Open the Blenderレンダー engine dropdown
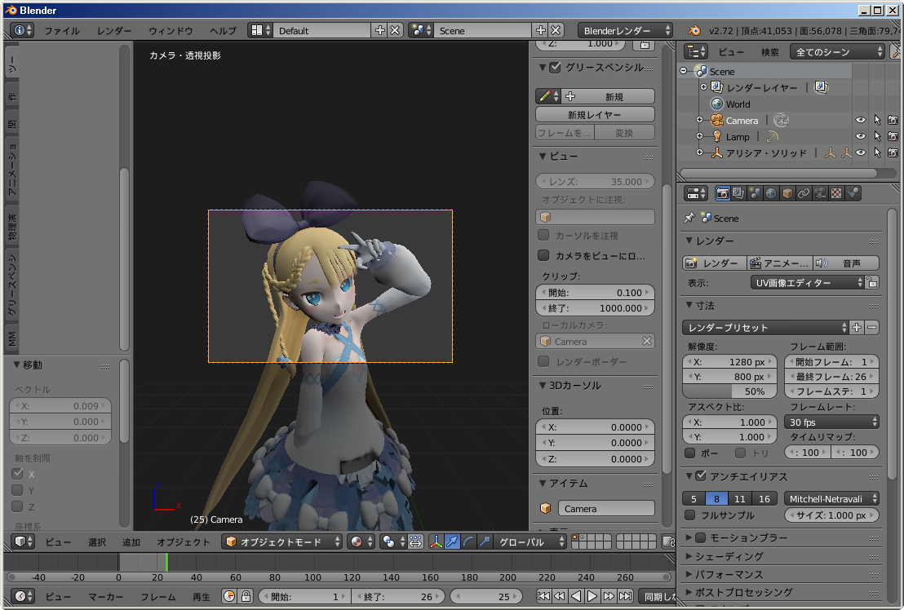904x610 pixels. pos(625,30)
